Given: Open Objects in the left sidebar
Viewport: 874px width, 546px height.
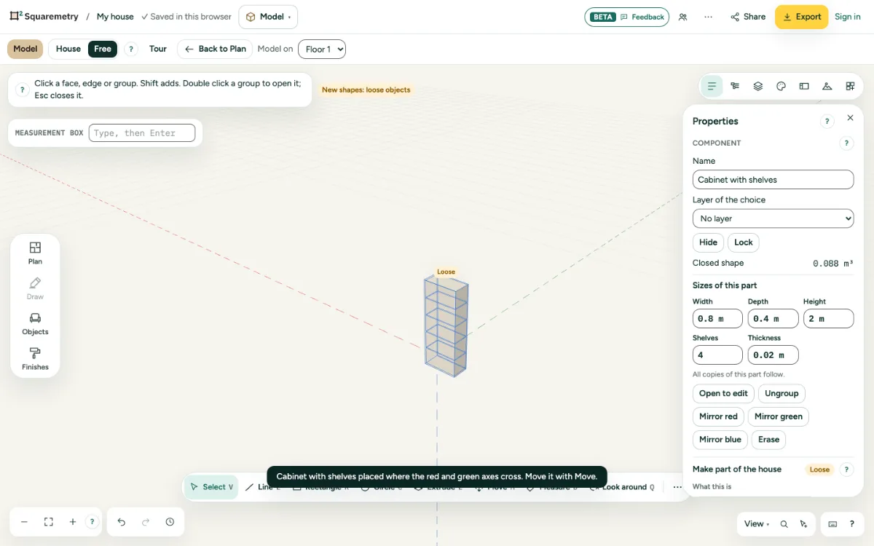Looking at the screenshot, I should 35,324.
